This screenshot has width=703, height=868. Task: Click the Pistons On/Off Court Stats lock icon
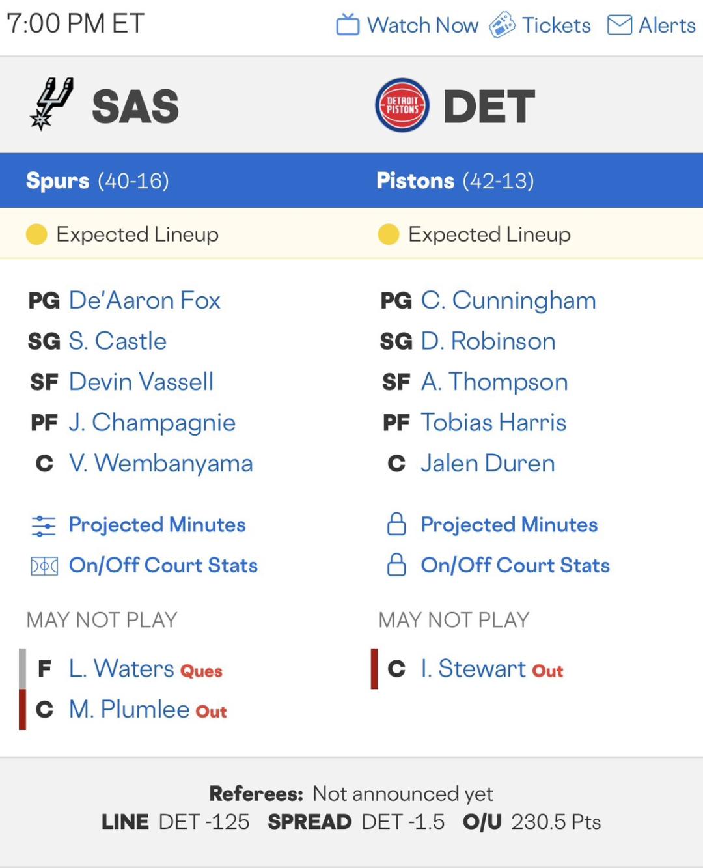(396, 565)
